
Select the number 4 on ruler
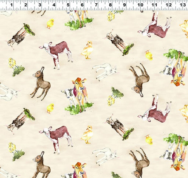pos(54,5)
